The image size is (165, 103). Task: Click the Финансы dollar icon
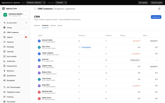point(4,71)
